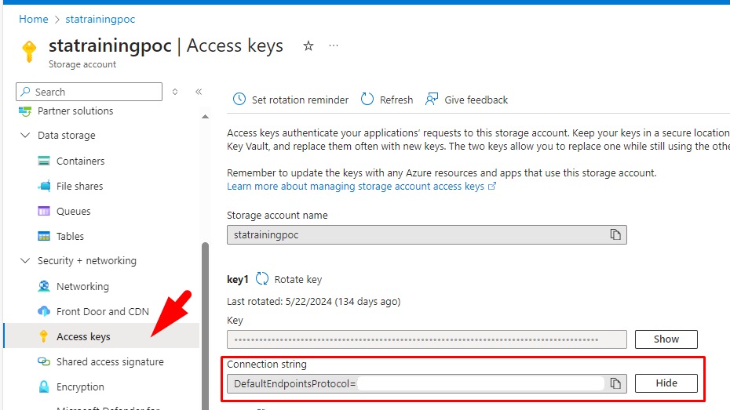Click the Front Door and CDN cloud icon

(x=44, y=311)
